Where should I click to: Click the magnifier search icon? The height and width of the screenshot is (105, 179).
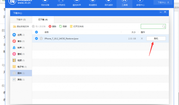pyautogui.click(x=164, y=26)
